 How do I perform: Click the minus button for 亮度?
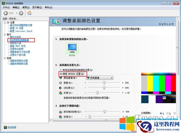(85, 83)
